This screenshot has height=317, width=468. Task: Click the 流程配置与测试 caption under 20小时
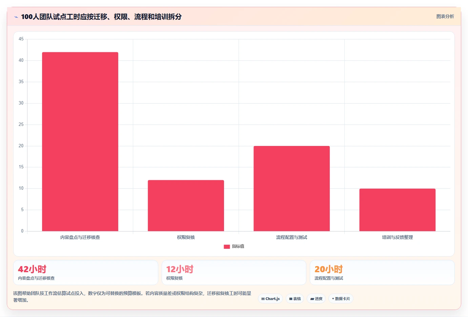click(x=329, y=278)
